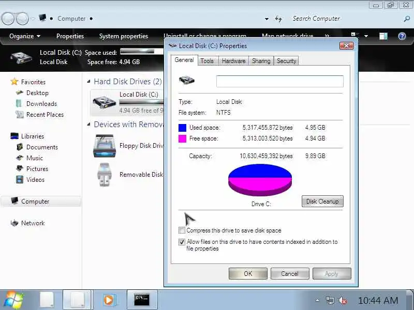Click Properties in Explorer toolbar
The width and height of the screenshot is (414, 310).
pos(70,36)
